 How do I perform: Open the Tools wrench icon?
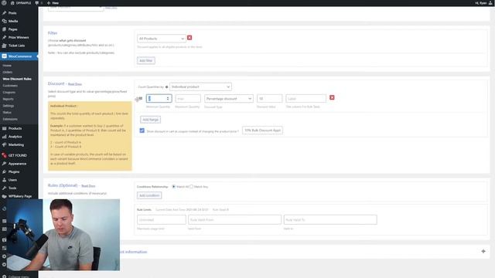click(4, 188)
